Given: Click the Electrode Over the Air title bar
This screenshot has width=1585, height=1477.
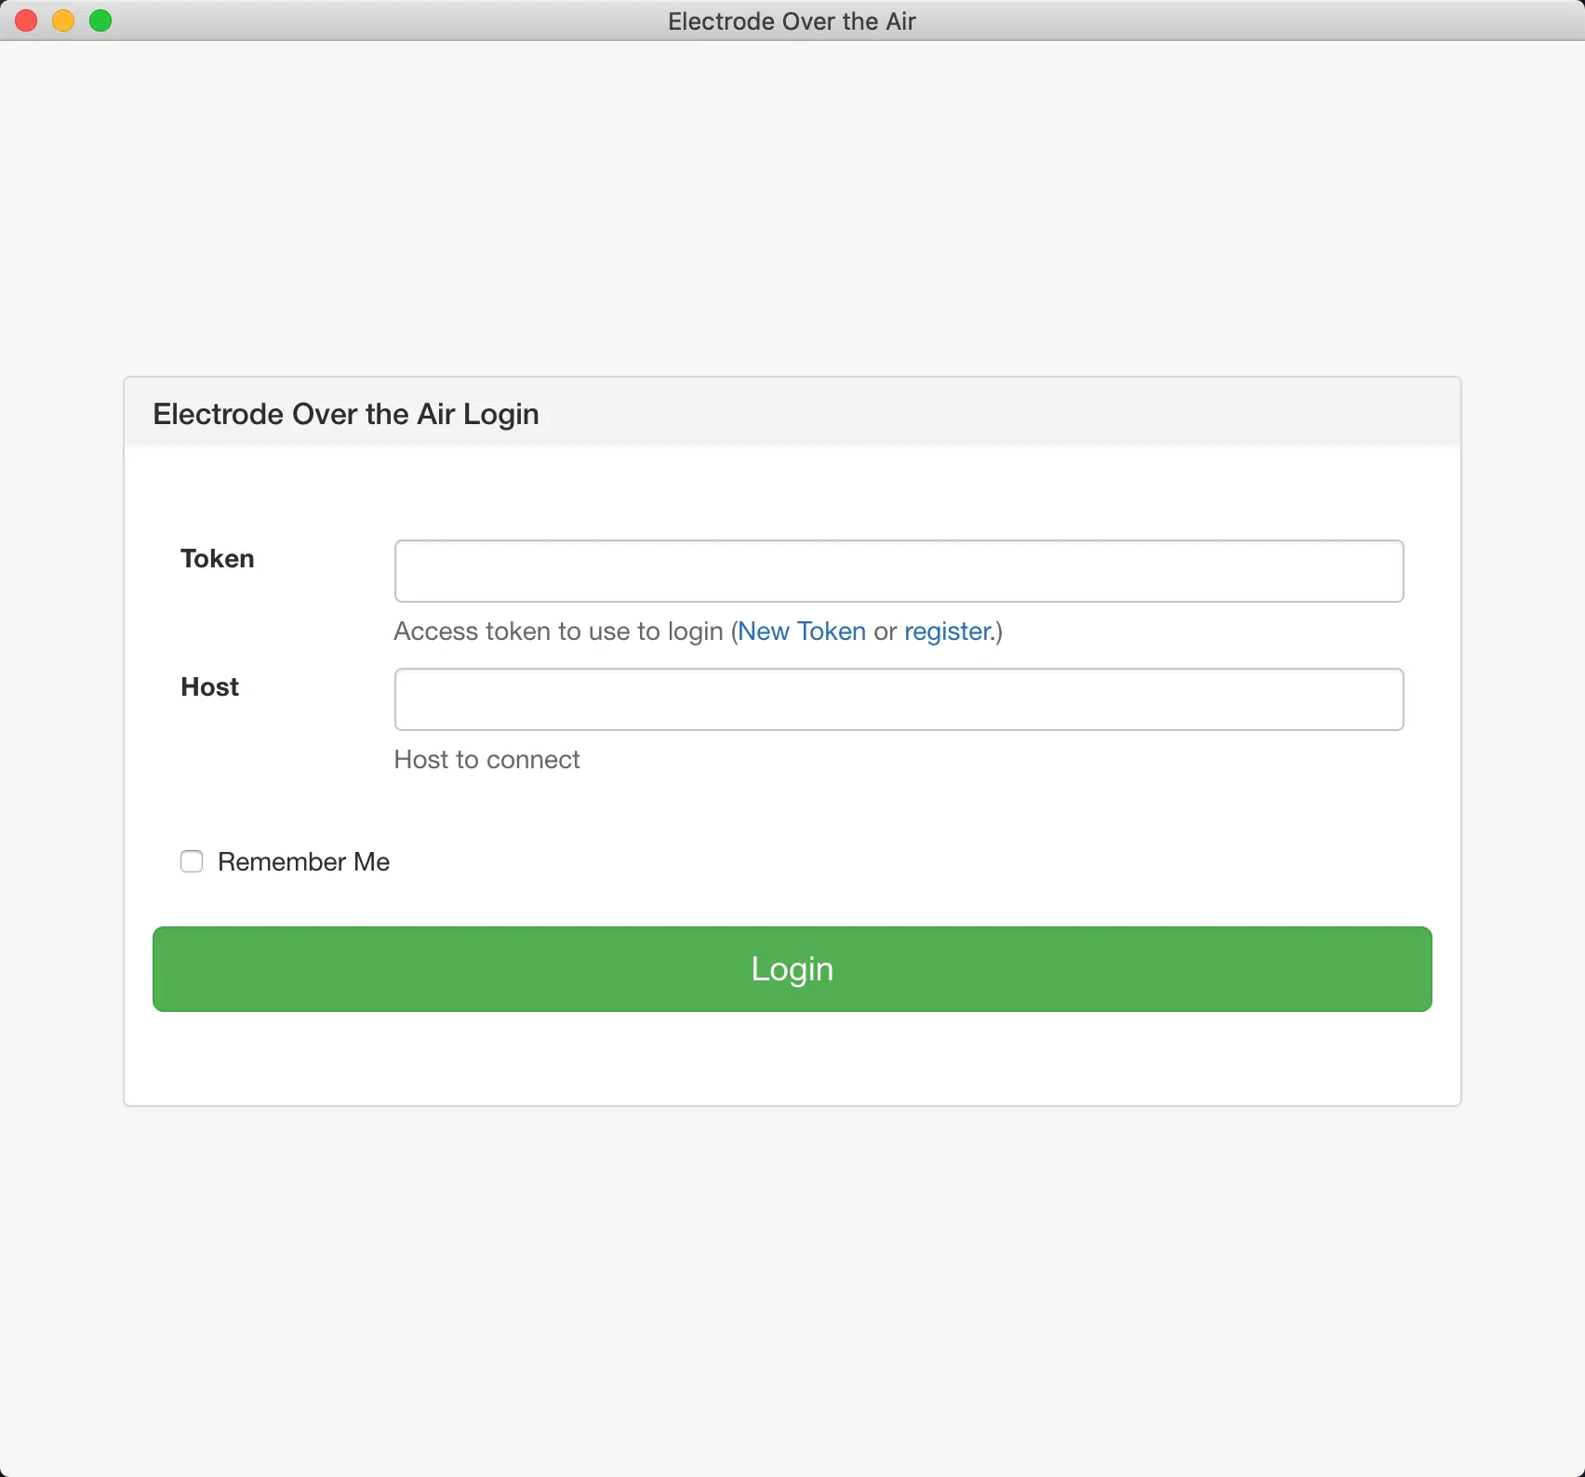Looking at the screenshot, I should point(791,20).
